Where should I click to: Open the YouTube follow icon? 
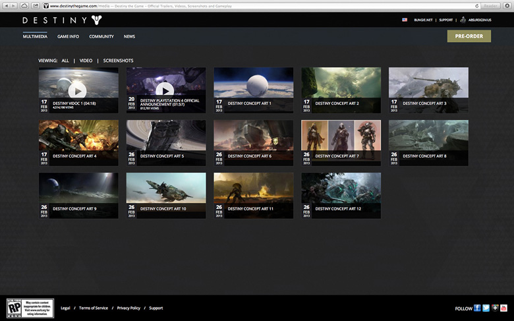click(503, 308)
